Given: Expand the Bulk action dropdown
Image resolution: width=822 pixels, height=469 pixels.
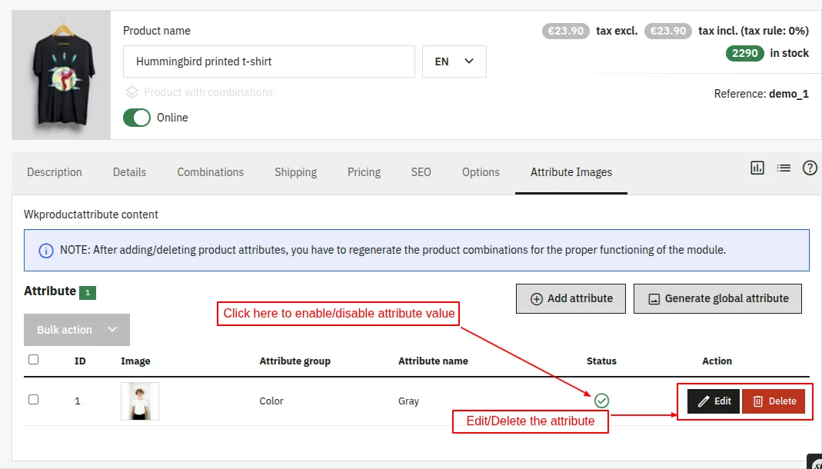Looking at the screenshot, I should pos(76,329).
